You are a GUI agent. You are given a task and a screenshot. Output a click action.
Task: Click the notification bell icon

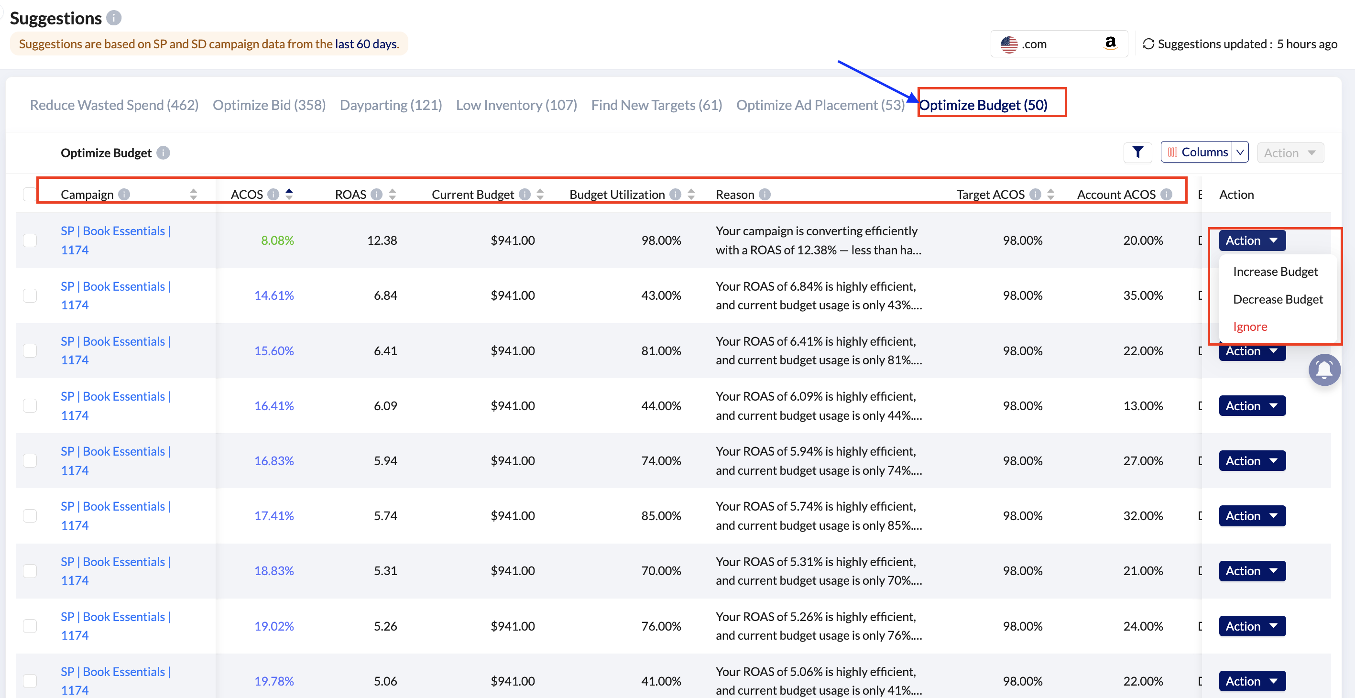[1324, 371]
